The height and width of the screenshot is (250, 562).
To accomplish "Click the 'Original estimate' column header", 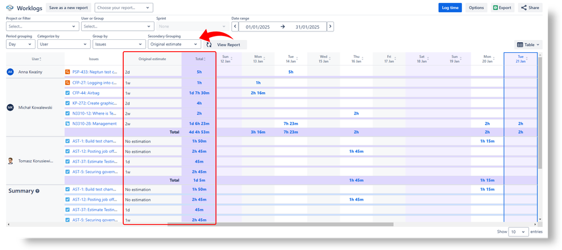I will [x=152, y=59].
